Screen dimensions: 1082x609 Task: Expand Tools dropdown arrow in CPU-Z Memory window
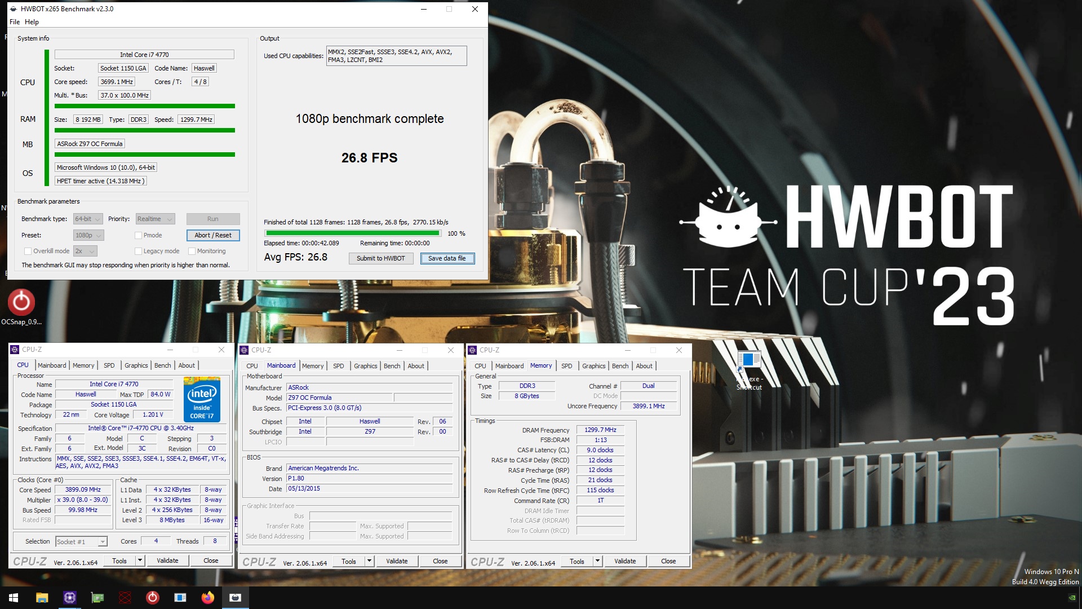pos(598,561)
